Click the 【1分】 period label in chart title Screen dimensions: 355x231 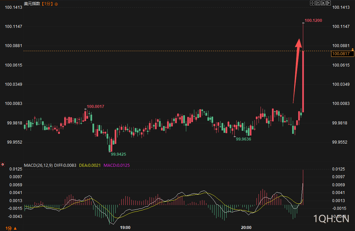click(47, 4)
